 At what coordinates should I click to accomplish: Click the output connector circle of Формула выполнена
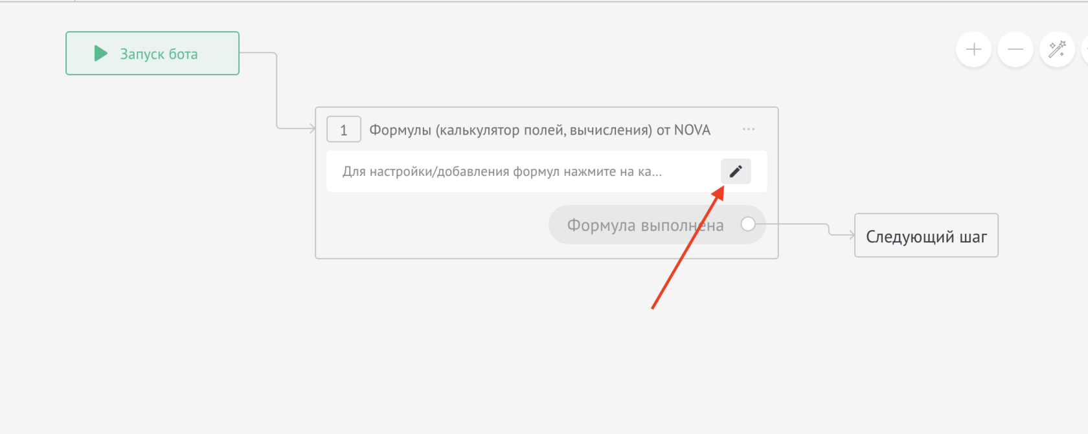tap(748, 224)
